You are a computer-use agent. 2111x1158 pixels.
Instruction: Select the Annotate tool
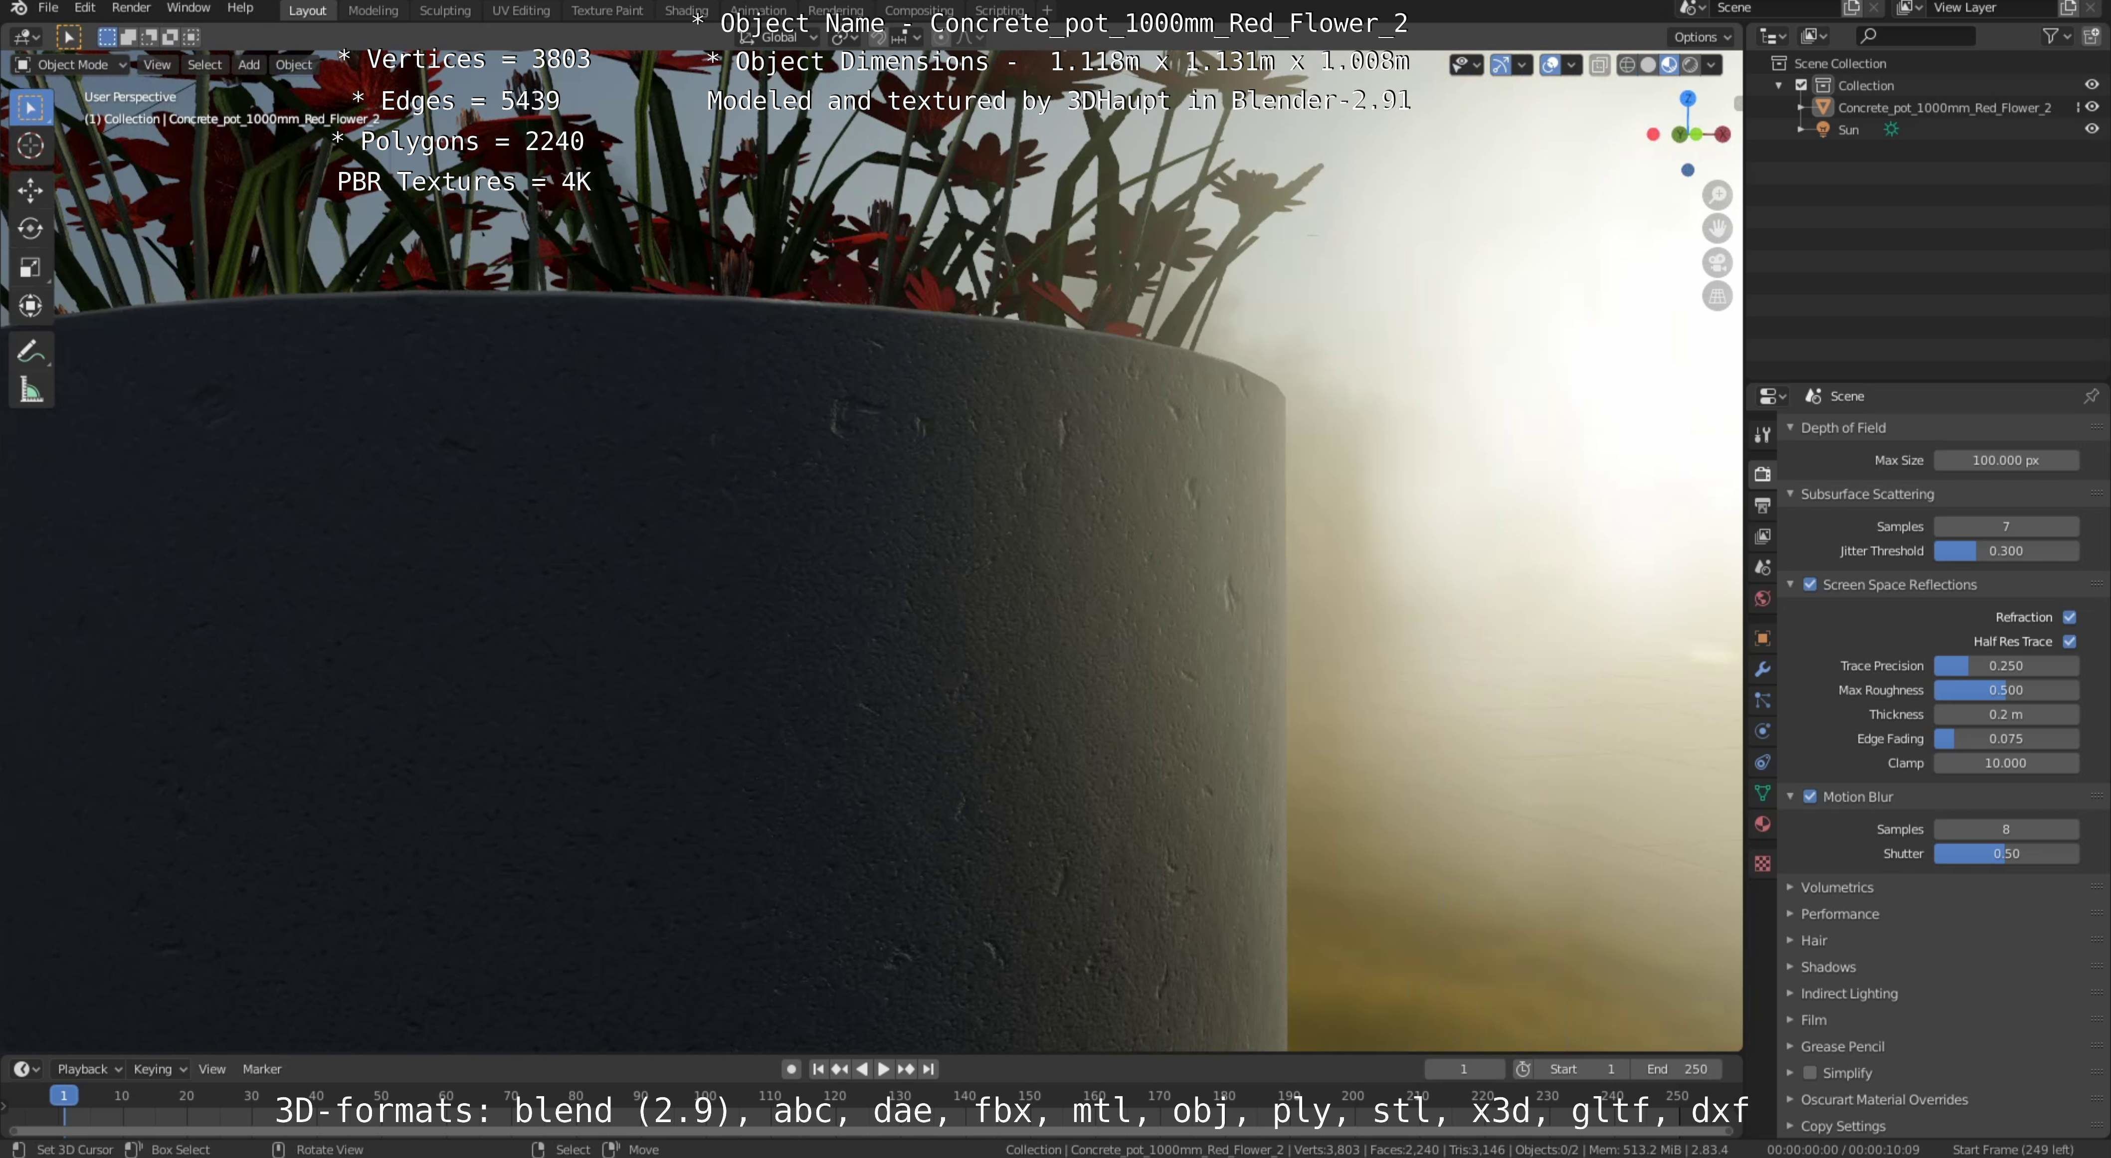click(x=30, y=350)
